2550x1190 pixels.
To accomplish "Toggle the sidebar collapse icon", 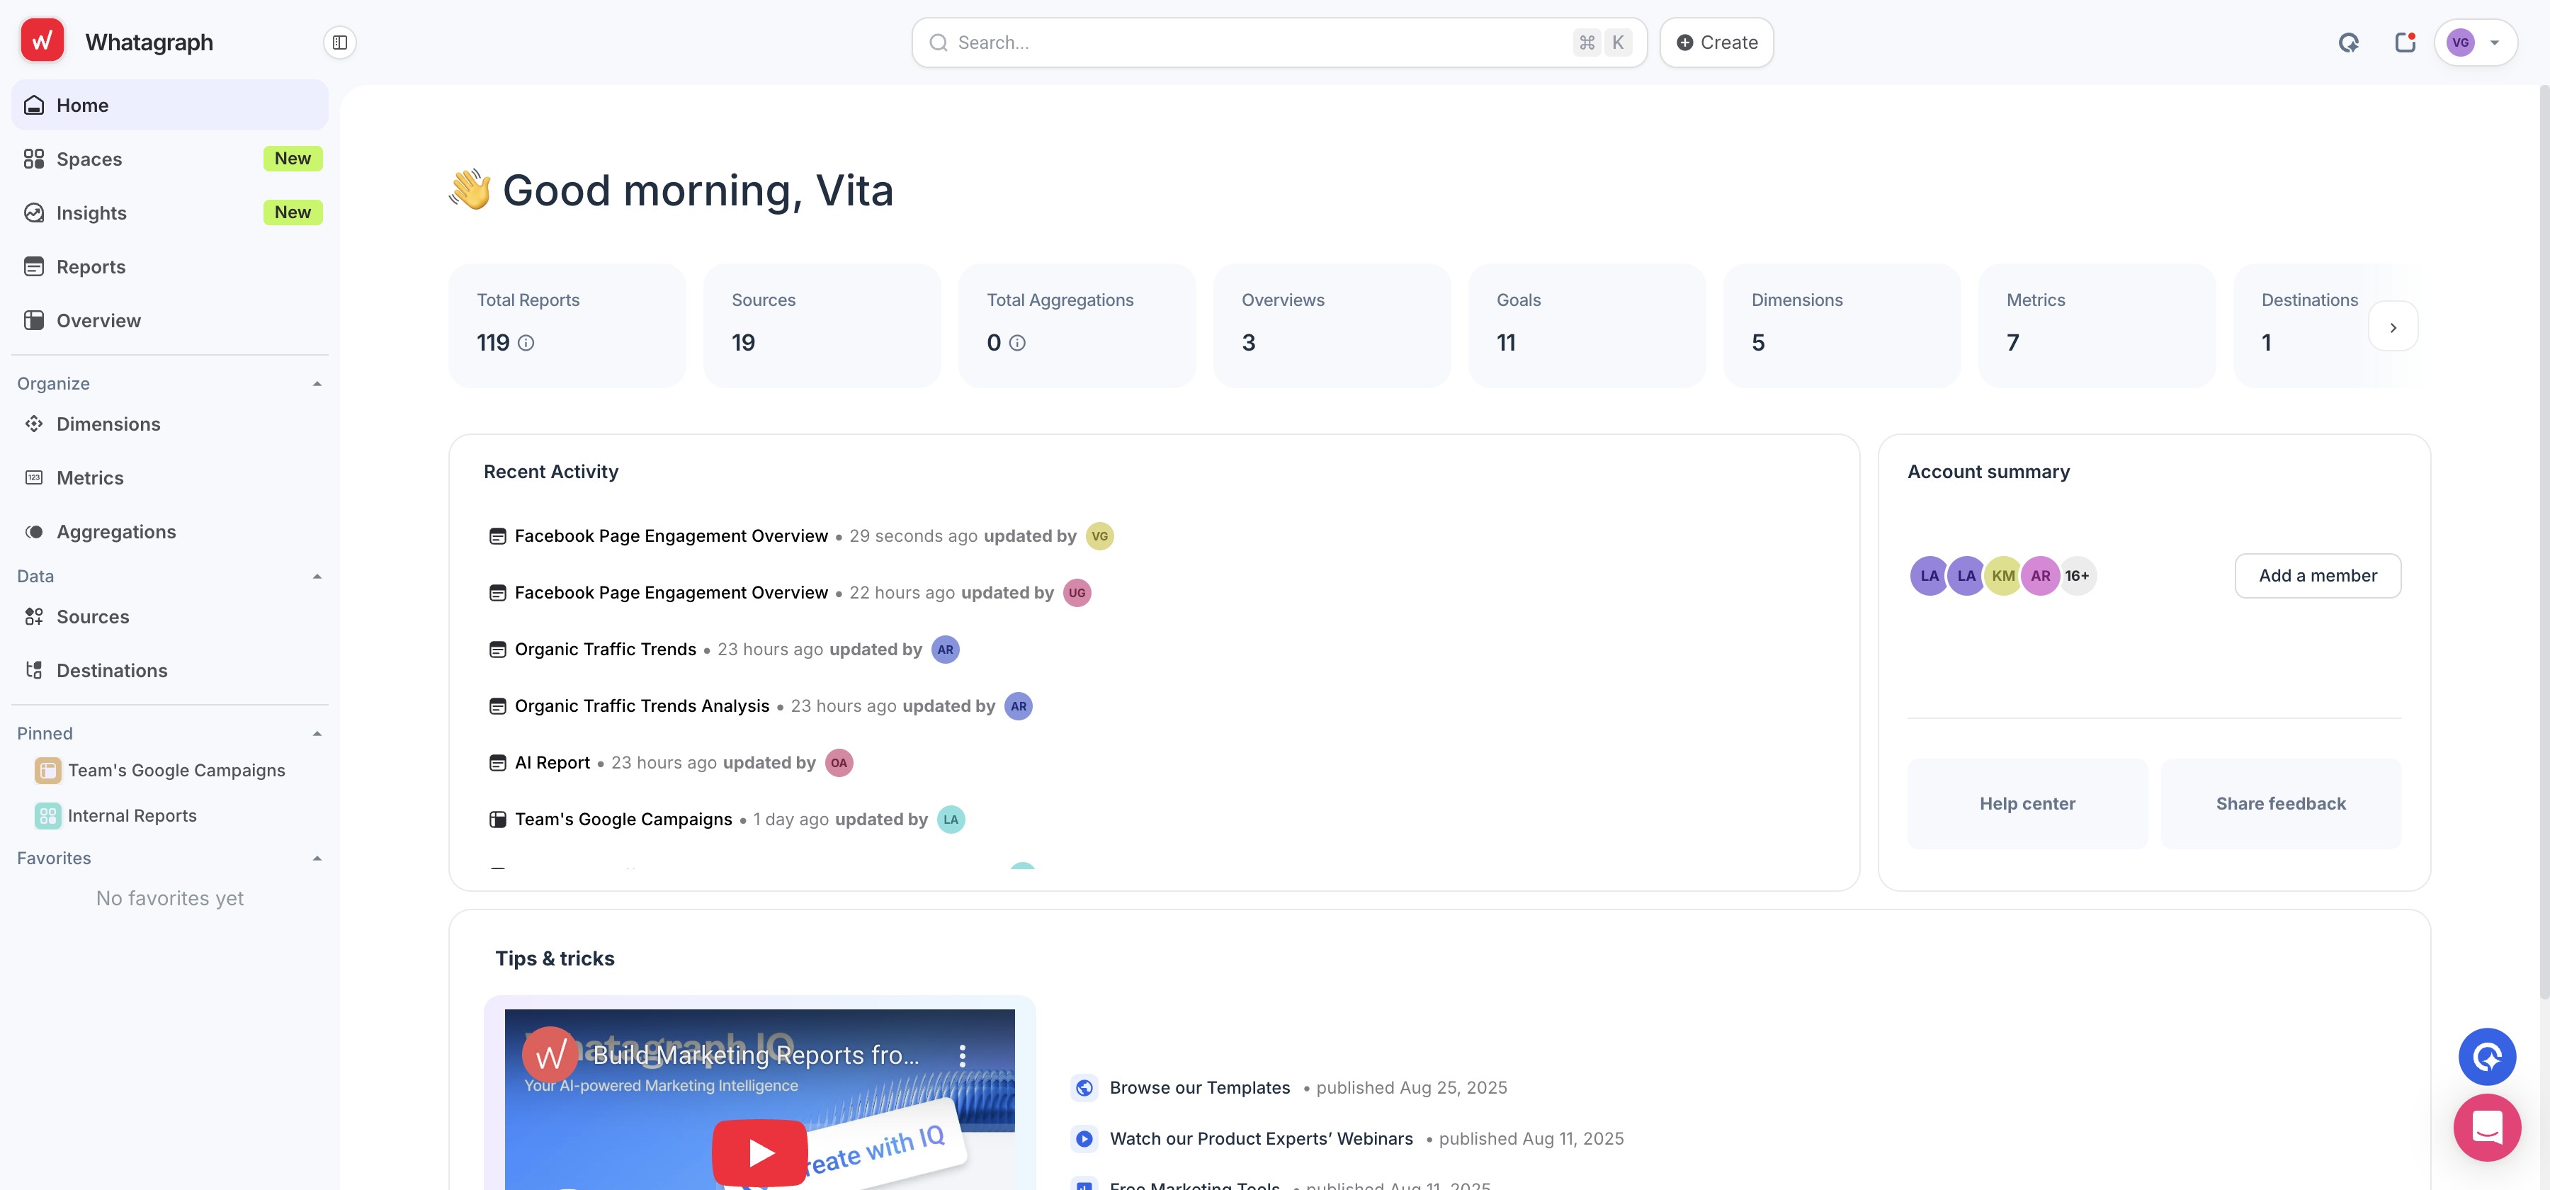I will [x=339, y=42].
